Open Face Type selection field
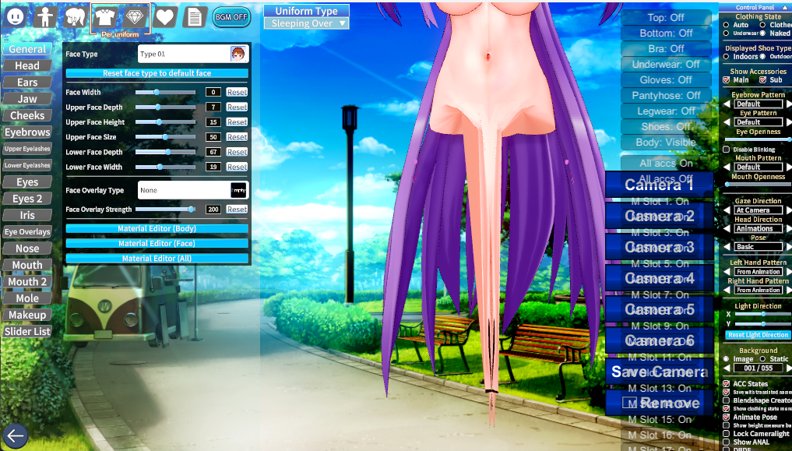 click(x=193, y=54)
